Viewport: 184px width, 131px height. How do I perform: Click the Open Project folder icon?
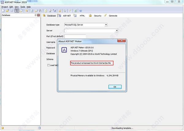(x=7, y=11)
